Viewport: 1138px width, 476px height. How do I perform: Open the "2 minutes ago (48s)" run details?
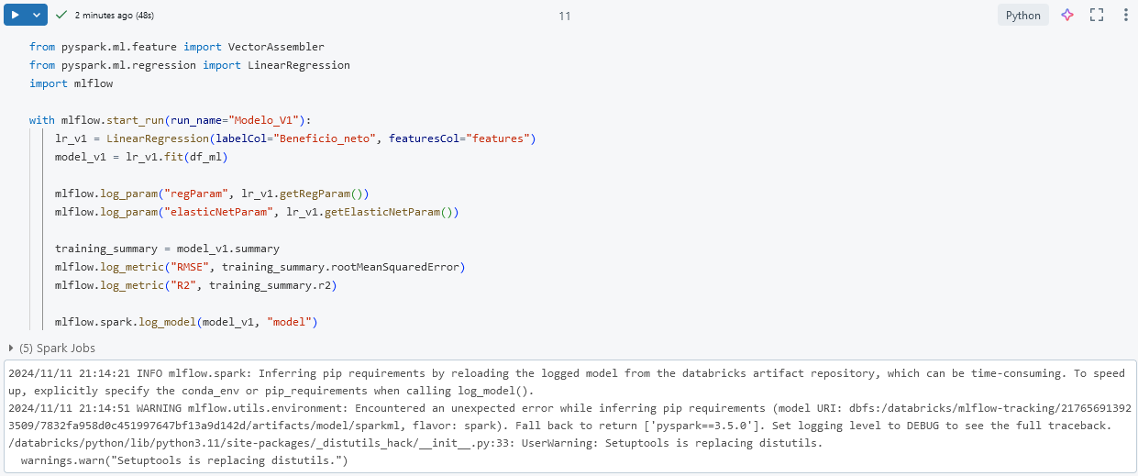tap(116, 16)
